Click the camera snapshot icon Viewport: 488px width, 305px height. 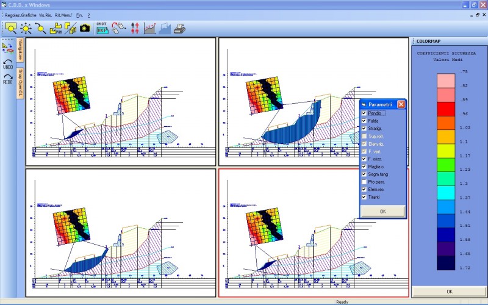coord(85,28)
